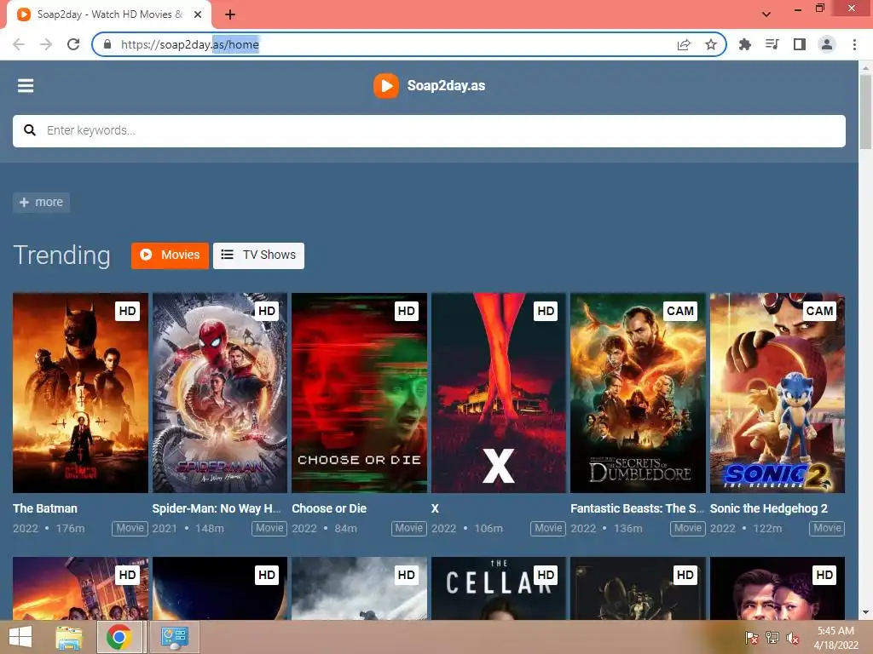
Task: Open the control panel taskbar icon
Action: tap(174, 637)
